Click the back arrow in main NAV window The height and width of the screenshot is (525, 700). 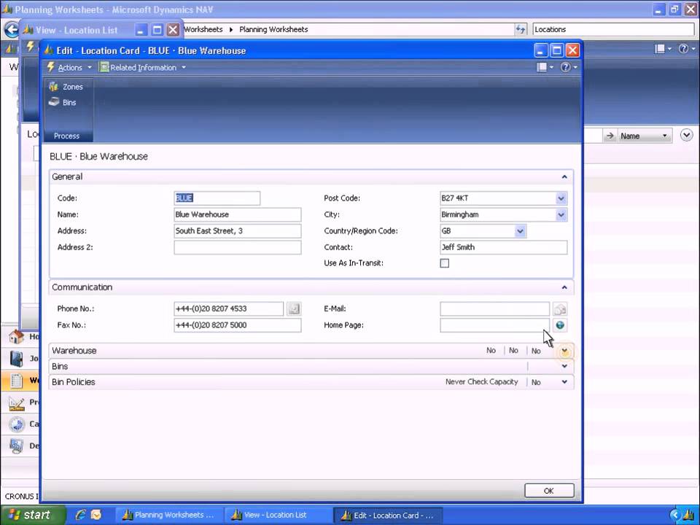click(x=11, y=29)
